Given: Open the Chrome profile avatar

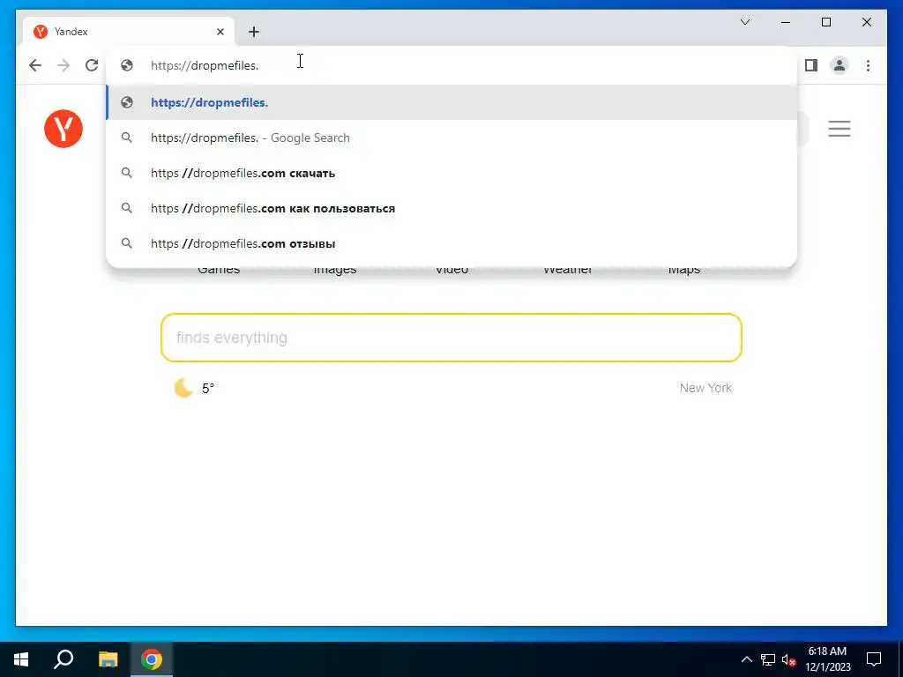Looking at the screenshot, I should pos(840,65).
